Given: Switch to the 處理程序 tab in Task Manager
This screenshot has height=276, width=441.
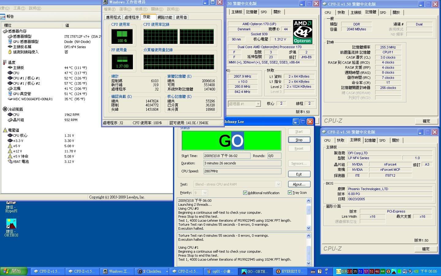Looking at the screenshot, I should pos(132,17).
